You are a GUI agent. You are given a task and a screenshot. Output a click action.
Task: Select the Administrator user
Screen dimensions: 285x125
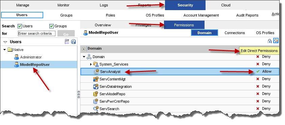pyautogui.click(x=31, y=57)
